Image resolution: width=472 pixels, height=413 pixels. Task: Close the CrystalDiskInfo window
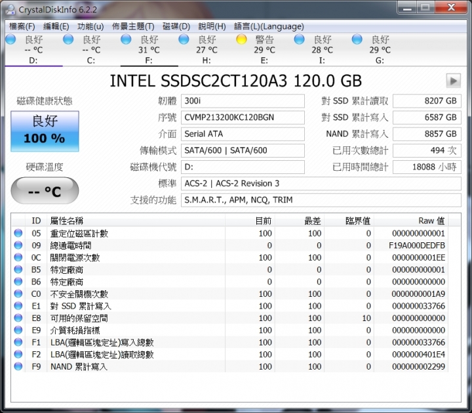click(452, 8)
